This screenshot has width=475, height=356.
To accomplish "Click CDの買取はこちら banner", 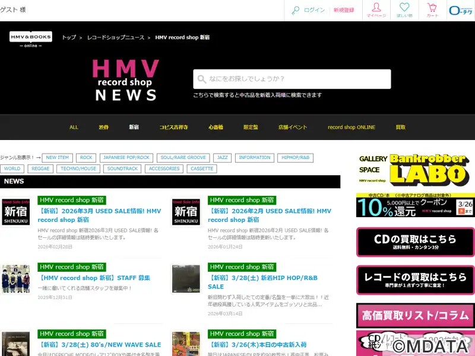I will 415,242.
